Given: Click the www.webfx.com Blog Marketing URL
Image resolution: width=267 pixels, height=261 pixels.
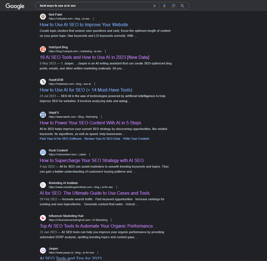Looking at the screenshot, I should [x=73, y=117].
